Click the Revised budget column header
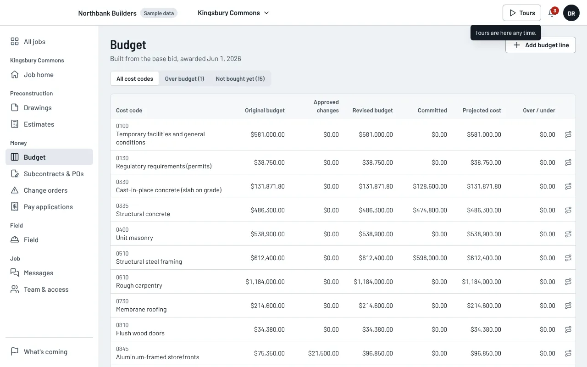This screenshot has height=367, width=587. pyautogui.click(x=372, y=111)
